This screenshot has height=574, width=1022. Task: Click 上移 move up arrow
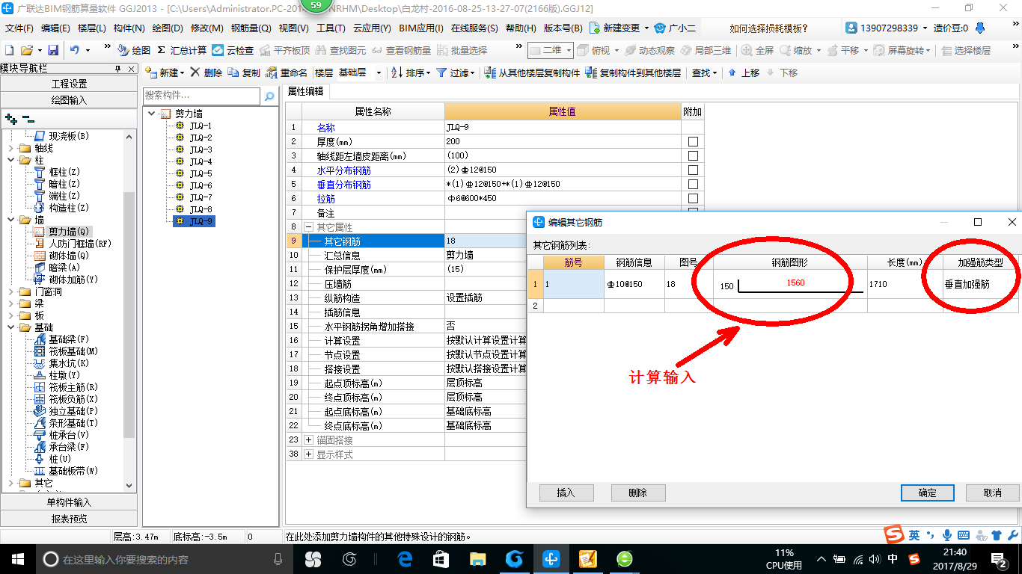[742, 72]
